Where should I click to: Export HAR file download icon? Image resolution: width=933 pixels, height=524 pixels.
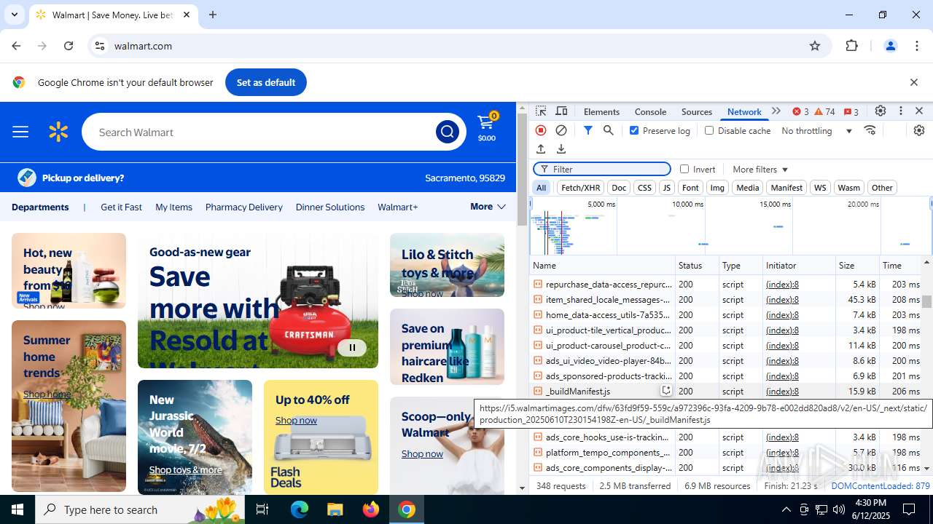tap(561, 148)
